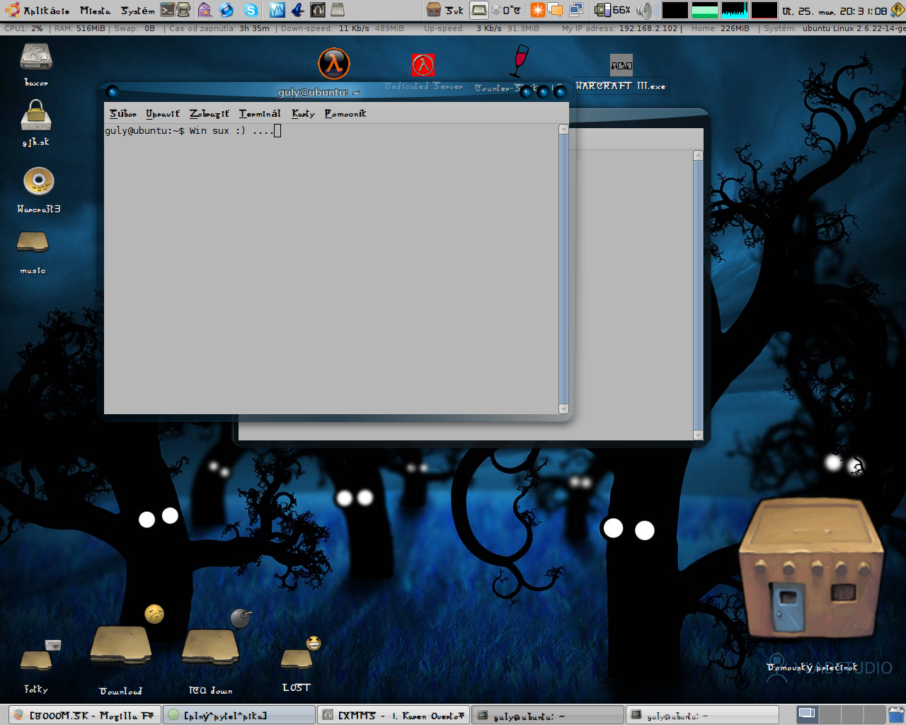The height and width of the screenshot is (725, 906).
Task: Click the yellow sign icon at panel end
Action: (897, 10)
